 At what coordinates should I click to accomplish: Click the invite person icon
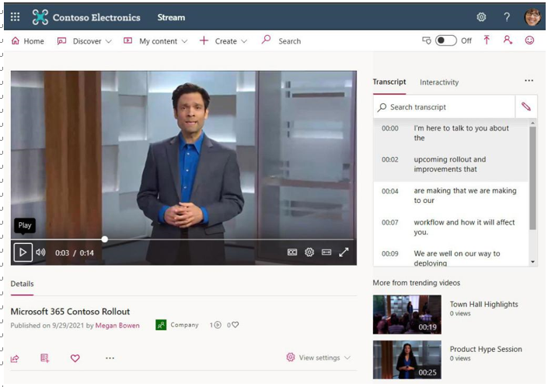click(x=508, y=40)
